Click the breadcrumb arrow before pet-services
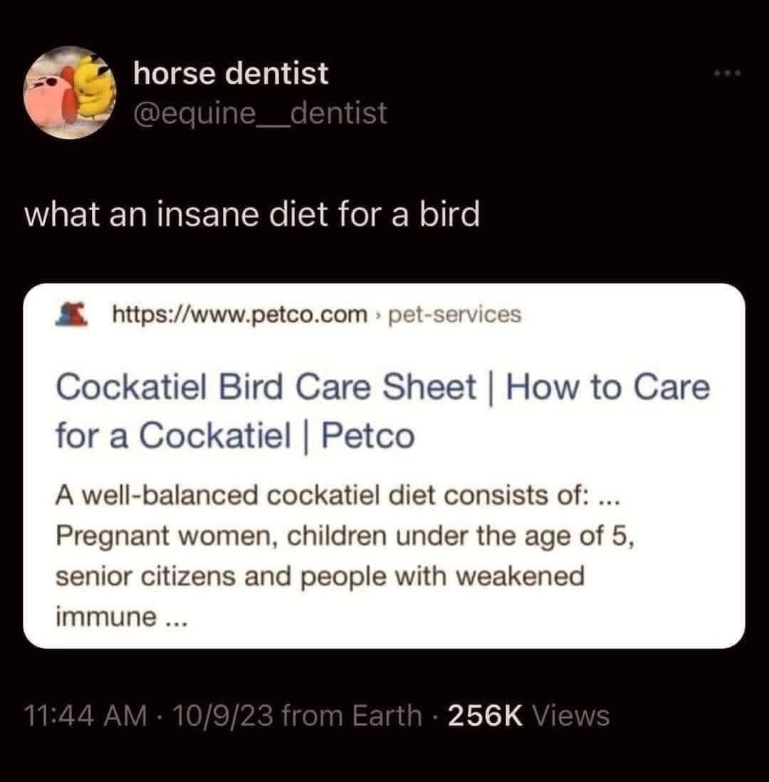 [x=380, y=314]
